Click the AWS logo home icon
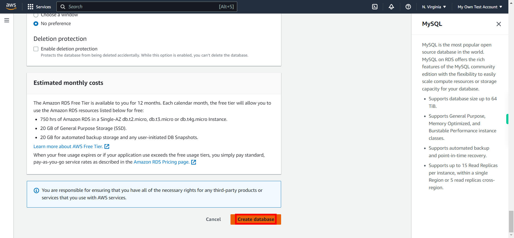This screenshot has height=238, width=514. [x=11, y=7]
